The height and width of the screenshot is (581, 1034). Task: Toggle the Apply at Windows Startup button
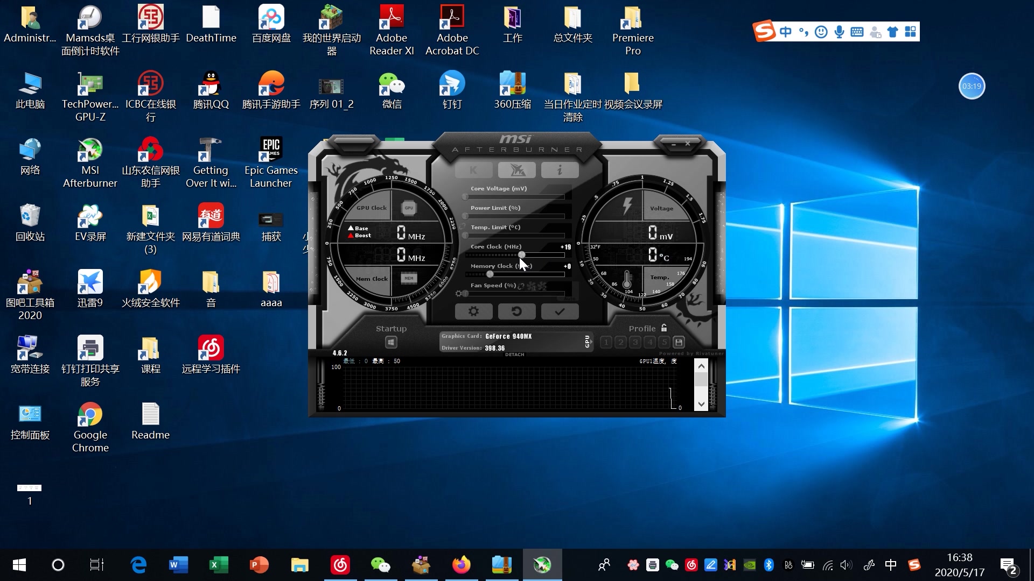(391, 342)
